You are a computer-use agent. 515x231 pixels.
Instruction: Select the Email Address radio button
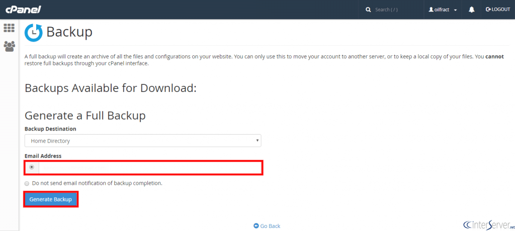32,167
